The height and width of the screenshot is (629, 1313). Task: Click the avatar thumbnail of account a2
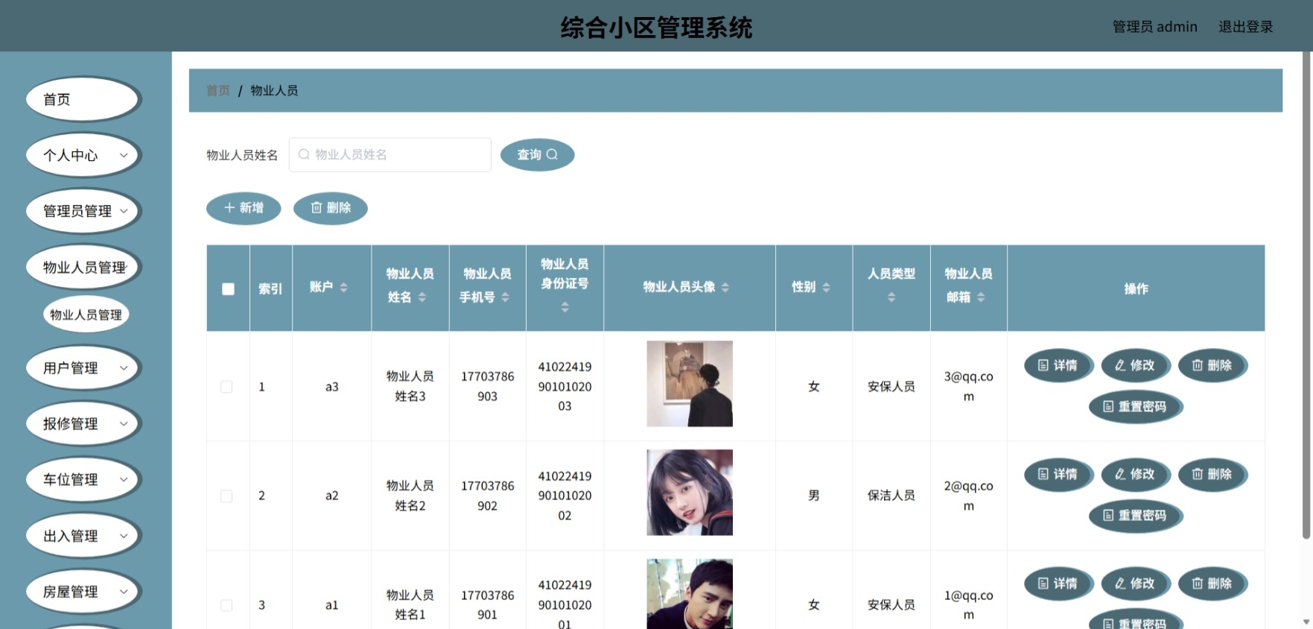pos(690,493)
